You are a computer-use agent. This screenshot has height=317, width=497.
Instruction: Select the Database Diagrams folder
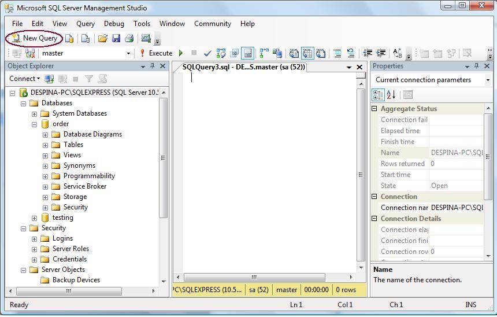(x=92, y=134)
